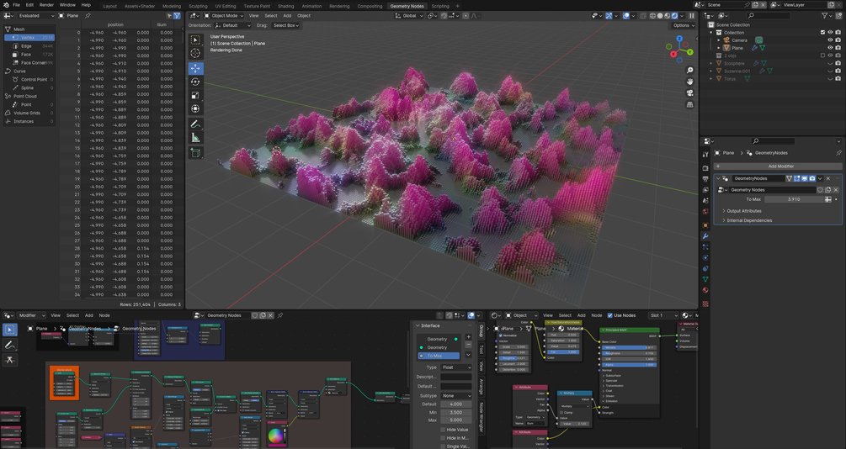The height and width of the screenshot is (449, 846).
Task: Select the node editor Links Cut tool
Action: 10,360
